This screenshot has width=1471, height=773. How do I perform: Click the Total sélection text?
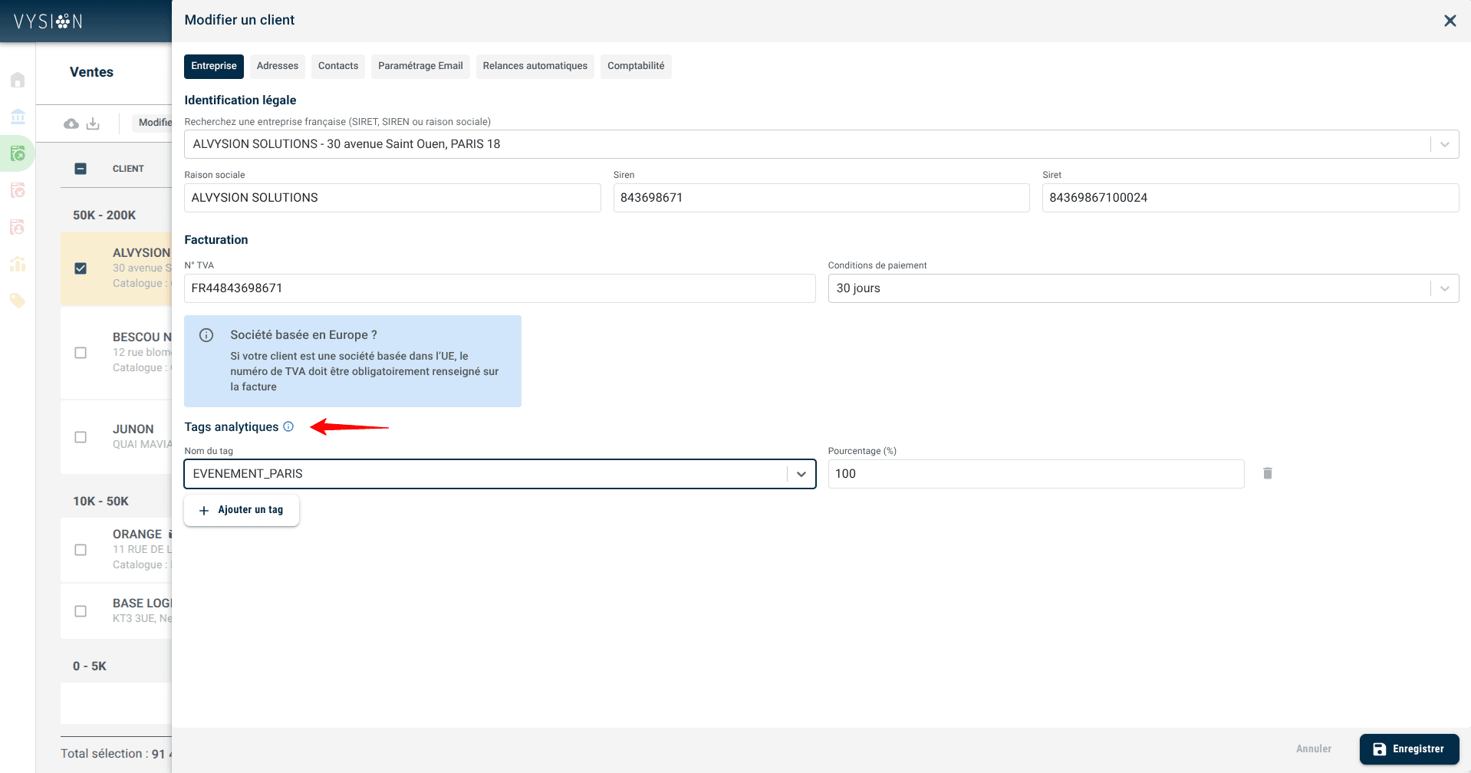[116, 754]
